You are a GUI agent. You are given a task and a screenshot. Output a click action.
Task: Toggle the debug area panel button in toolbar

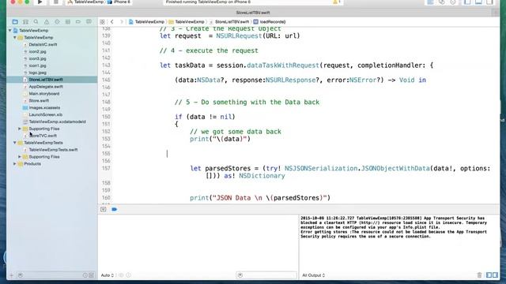coord(478,2)
